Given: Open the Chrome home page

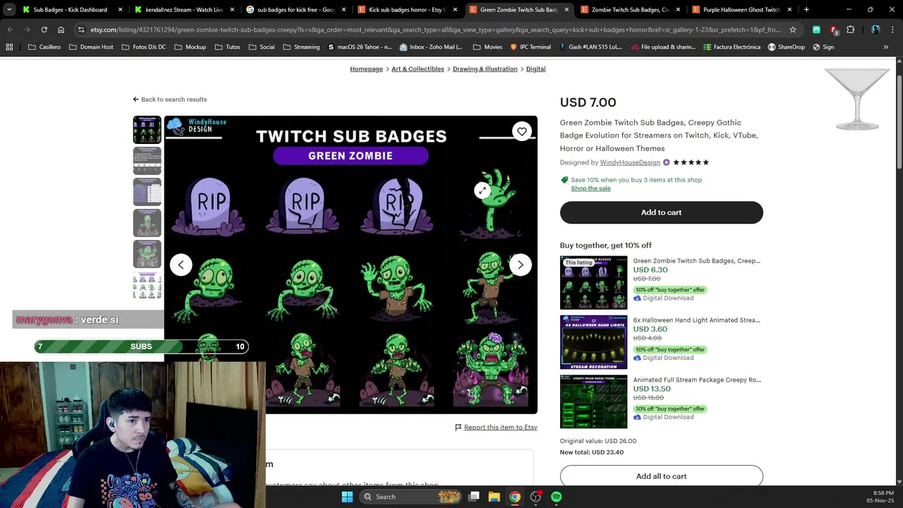Looking at the screenshot, I should (61, 30).
